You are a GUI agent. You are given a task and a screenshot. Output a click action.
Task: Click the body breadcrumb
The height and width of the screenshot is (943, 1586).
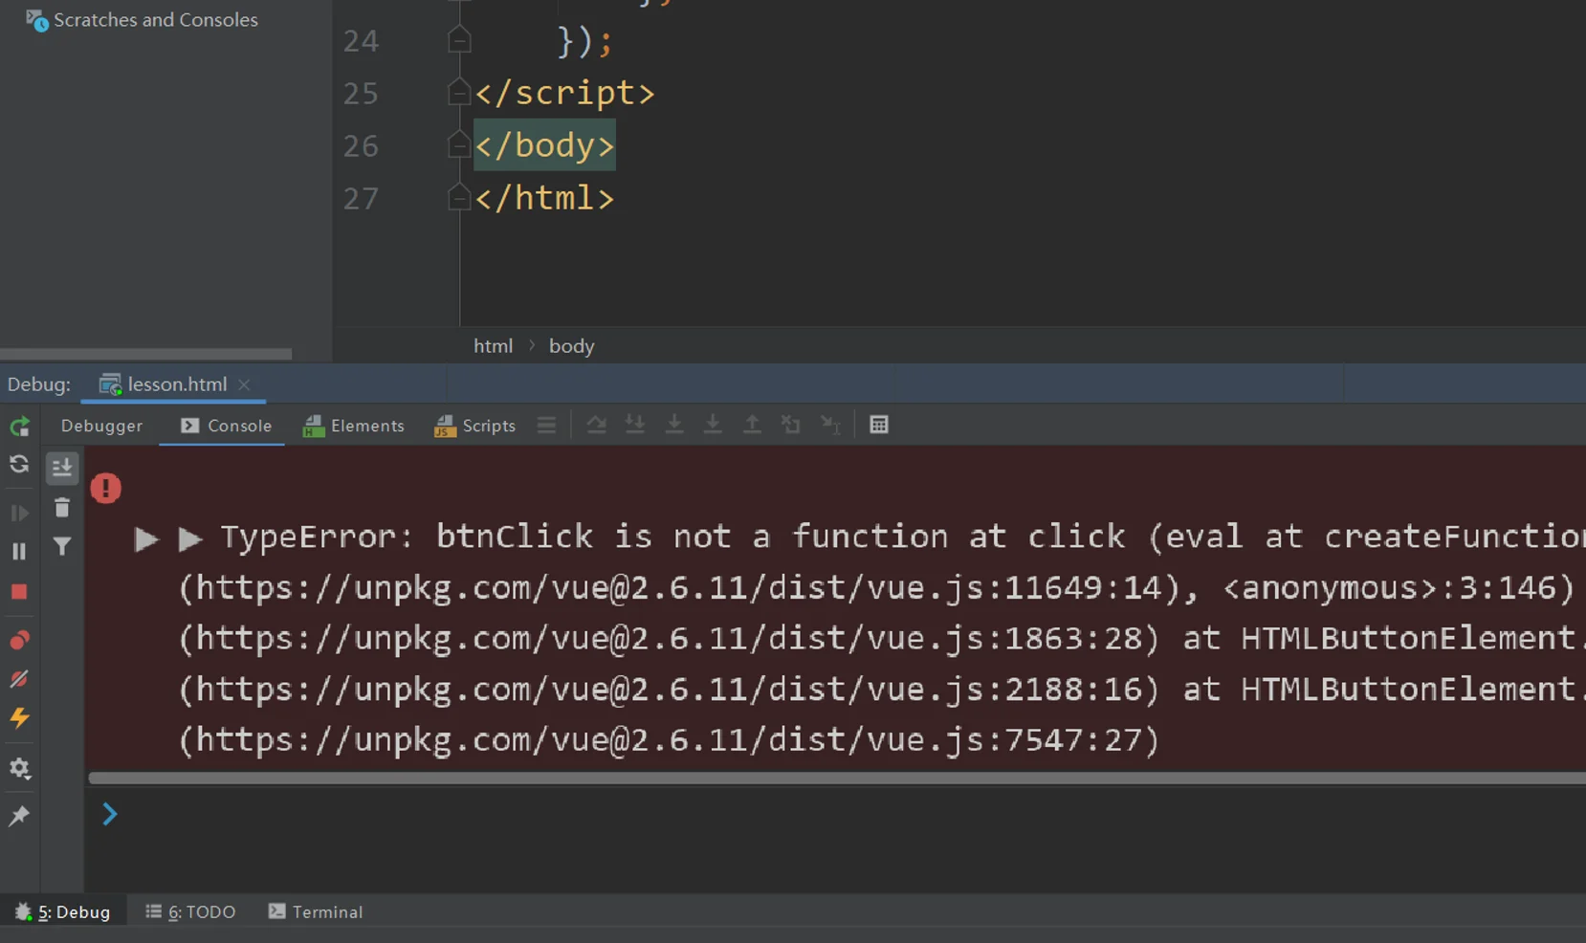click(571, 346)
